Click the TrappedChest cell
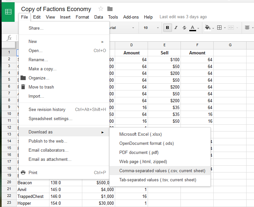254x207 pixels. (33, 196)
